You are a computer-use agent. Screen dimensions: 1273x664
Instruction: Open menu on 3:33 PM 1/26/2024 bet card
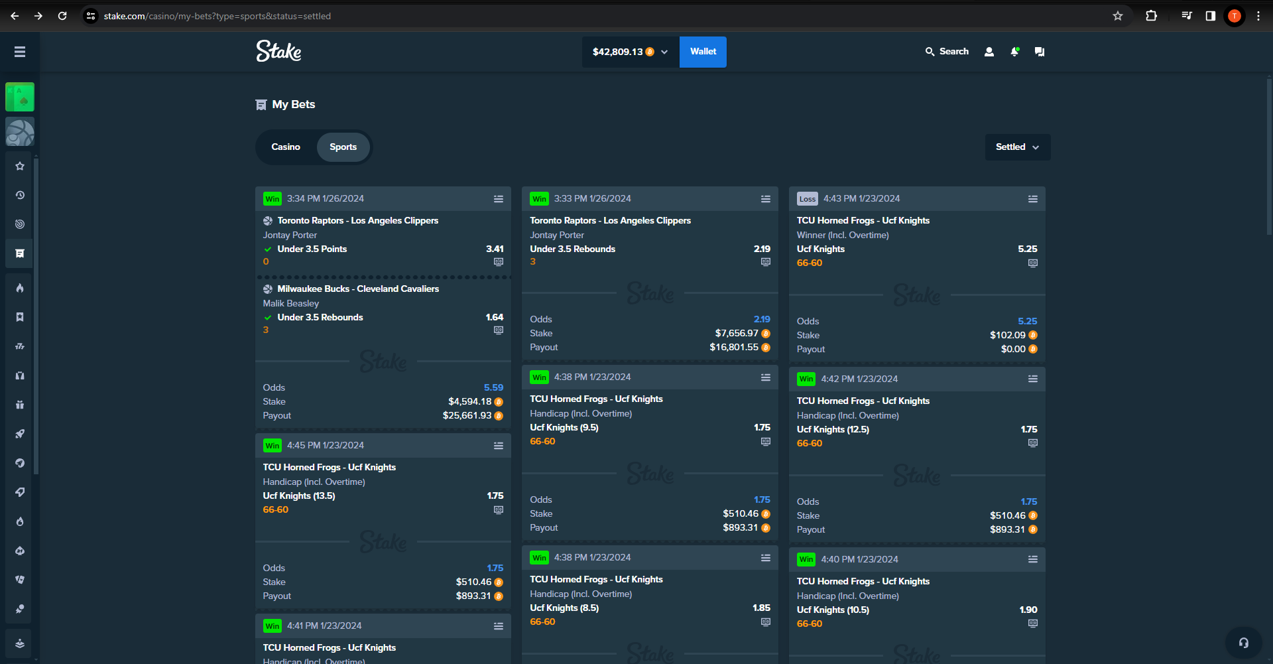(x=766, y=199)
